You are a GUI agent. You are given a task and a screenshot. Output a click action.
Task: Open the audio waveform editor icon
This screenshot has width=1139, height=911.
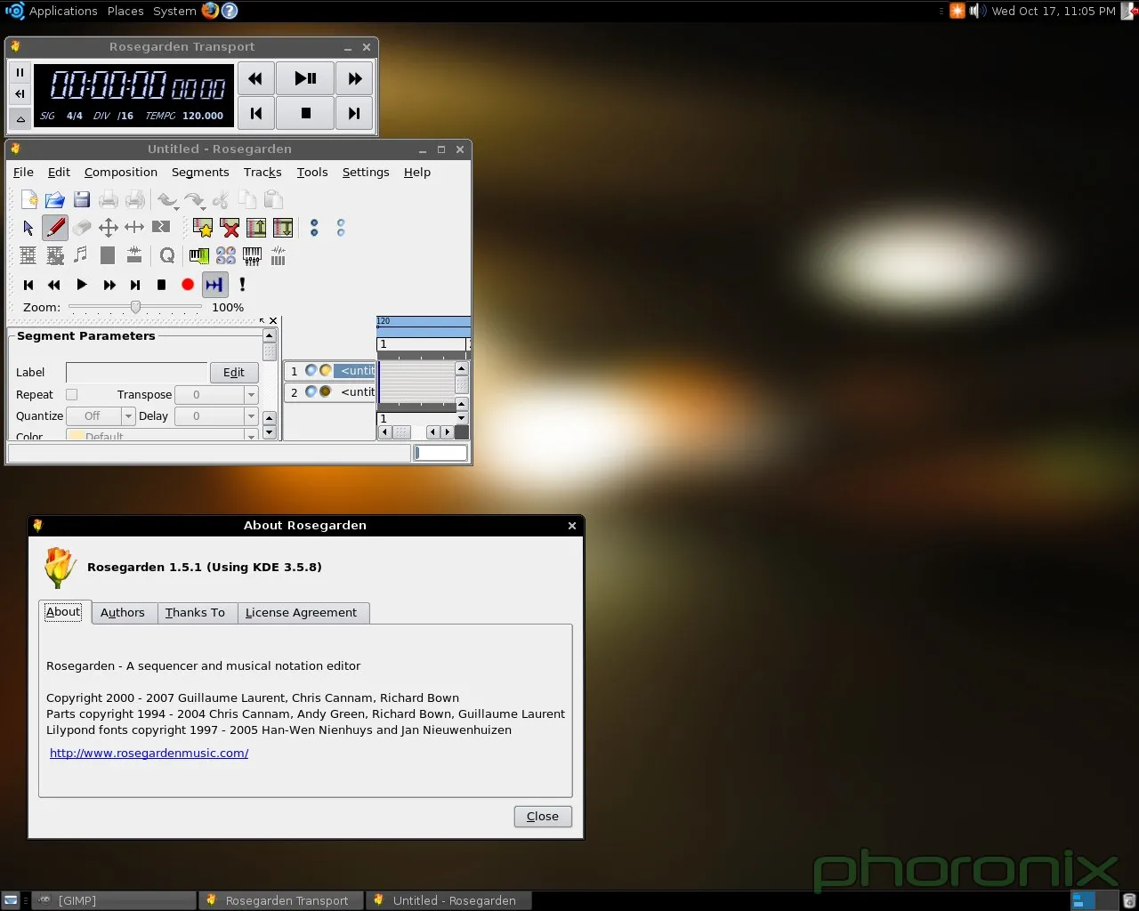pos(134,256)
